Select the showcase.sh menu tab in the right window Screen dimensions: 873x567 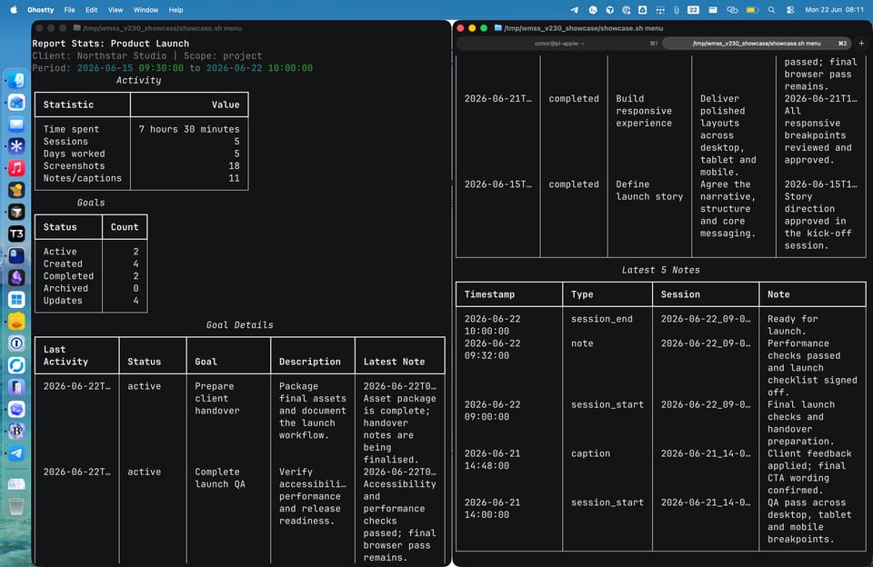[x=756, y=44]
